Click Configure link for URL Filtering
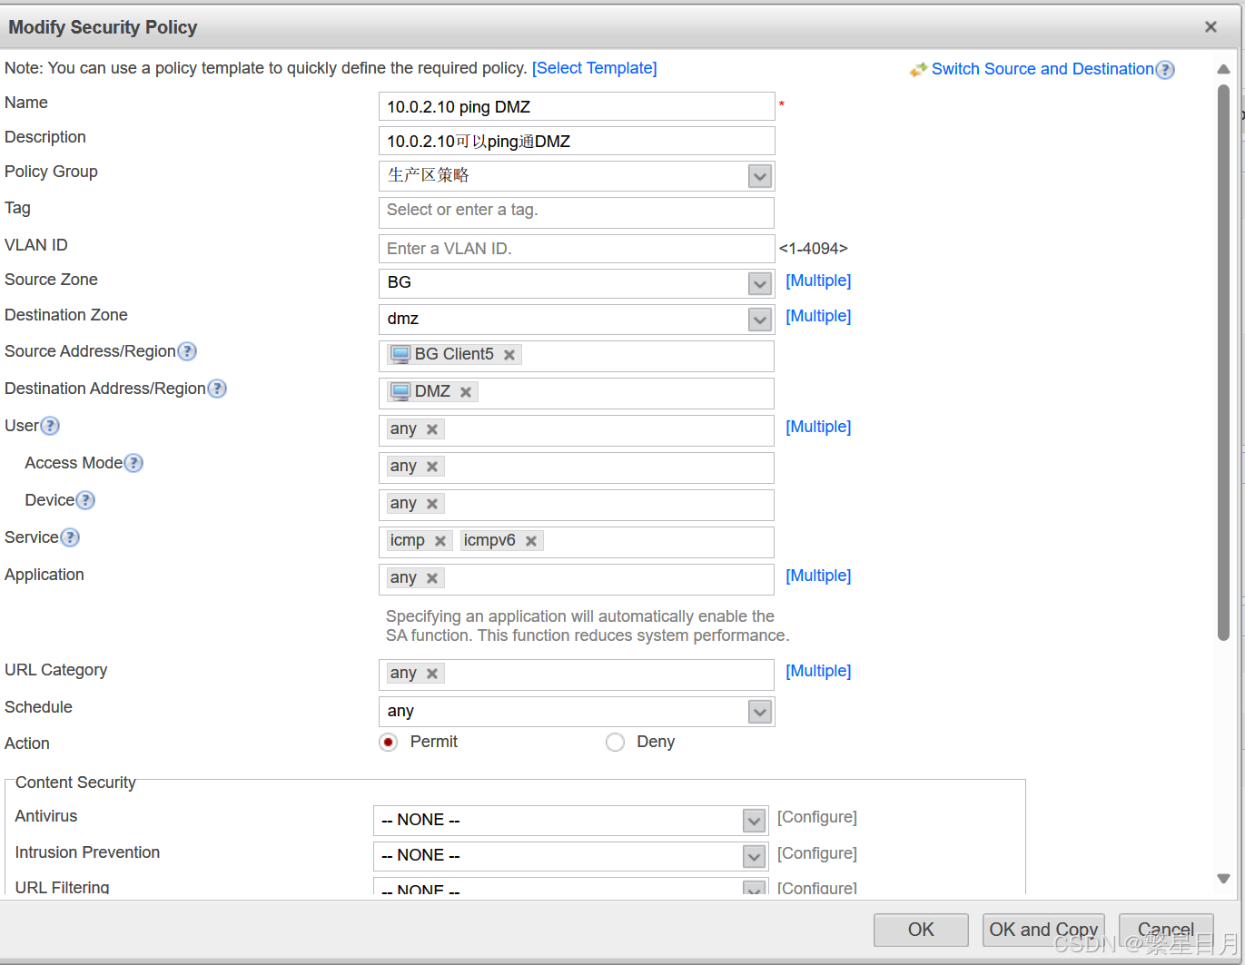Image resolution: width=1245 pixels, height=965 pixels. [817, 888]
